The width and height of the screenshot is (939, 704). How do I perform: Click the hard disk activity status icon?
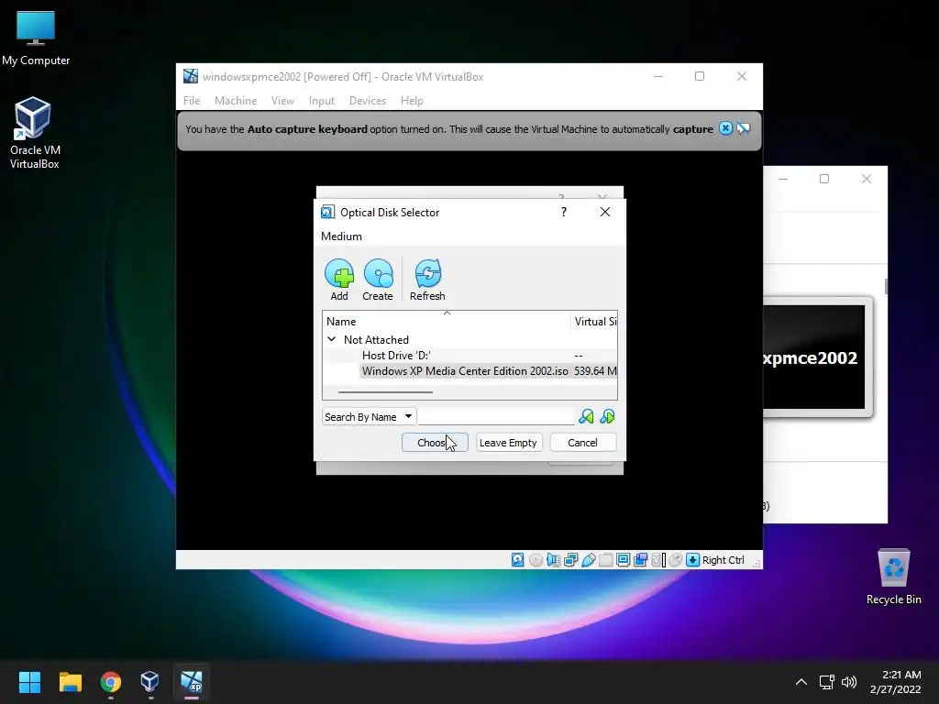pos(518,560)
